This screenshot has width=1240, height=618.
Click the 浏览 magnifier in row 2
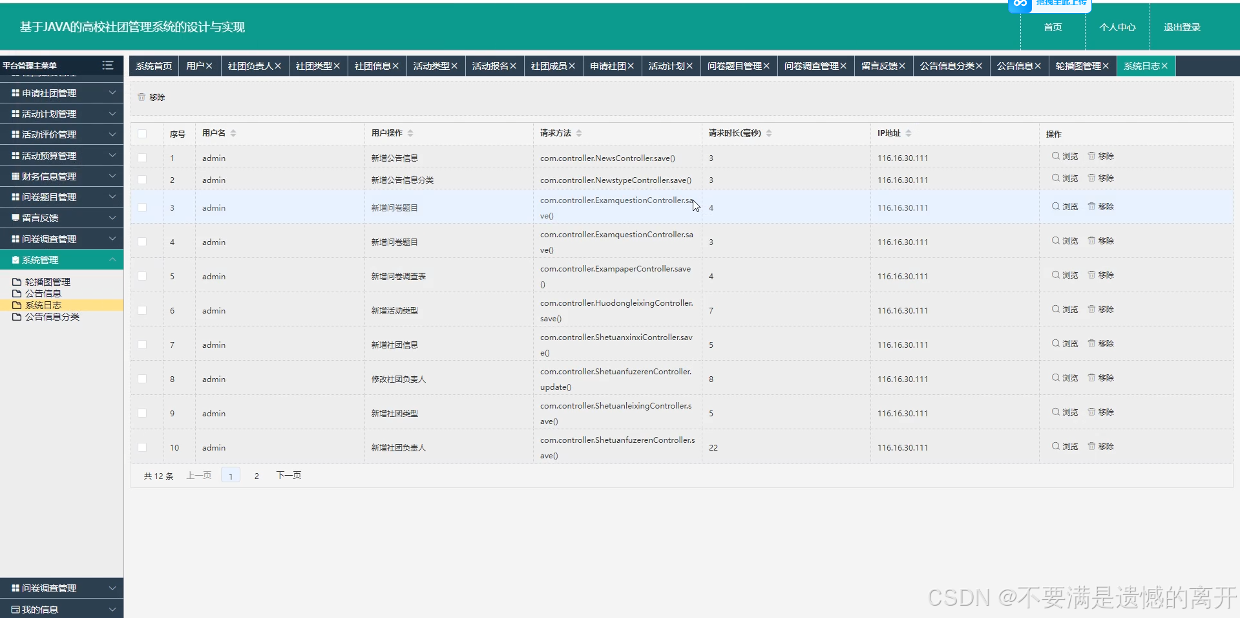[1055, 178]
